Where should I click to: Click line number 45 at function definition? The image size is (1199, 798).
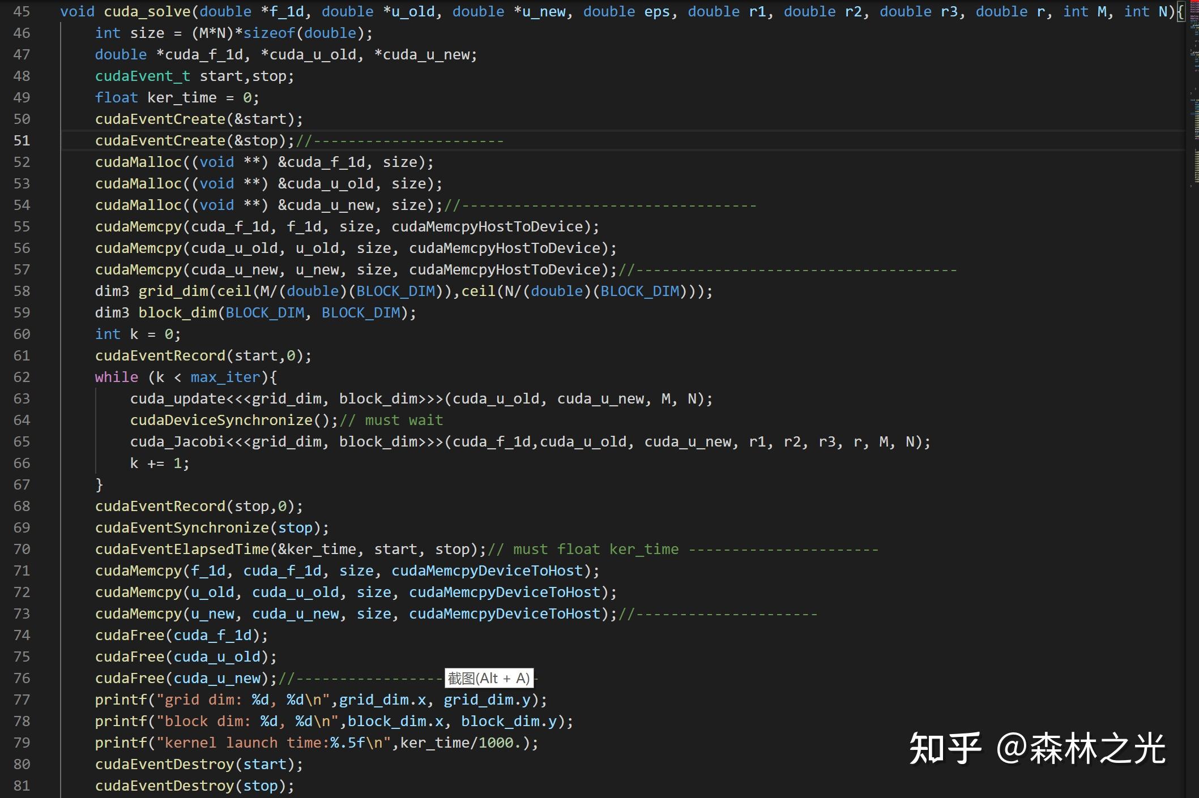22,11
